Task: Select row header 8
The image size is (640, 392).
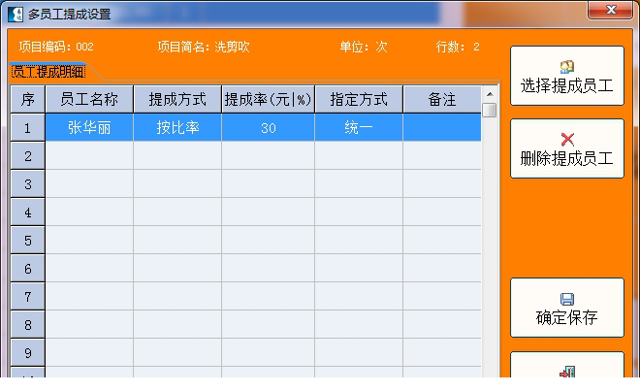Action: [x=28, y=325]
